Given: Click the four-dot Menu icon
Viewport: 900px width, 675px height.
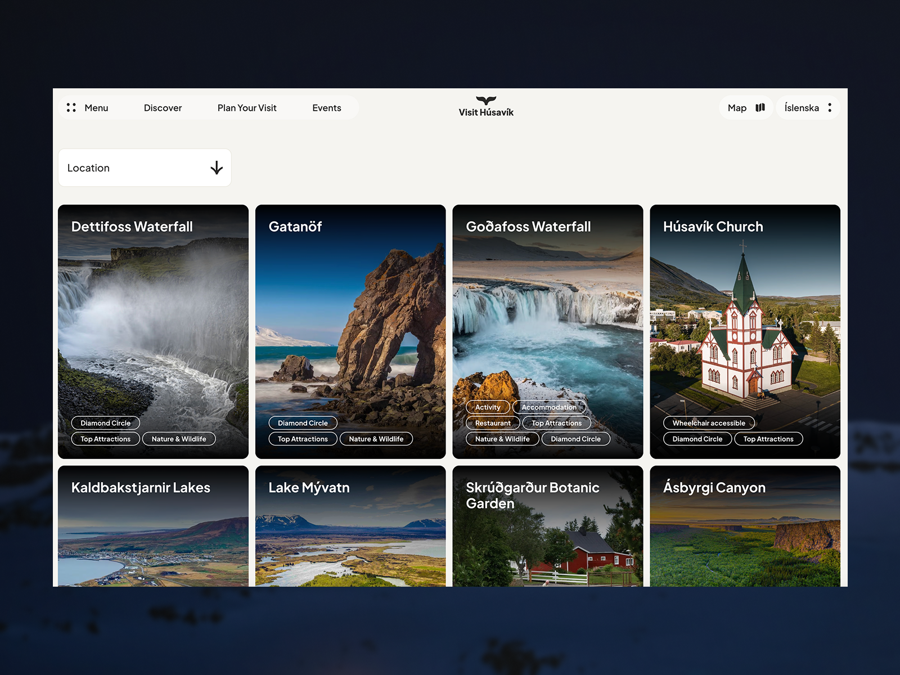Looking at the screenshot, I should pos(71,107).
